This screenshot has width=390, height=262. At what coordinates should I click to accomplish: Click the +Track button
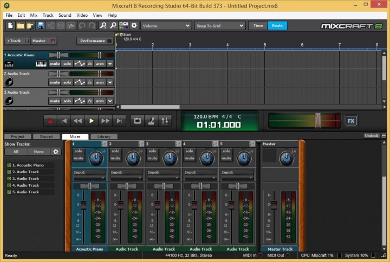(17, 41)
